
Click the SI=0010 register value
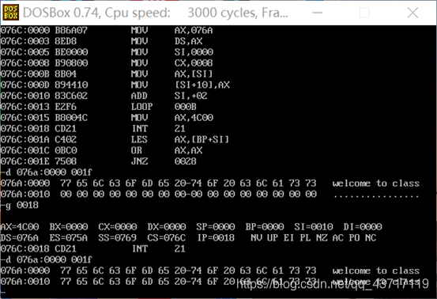click(314, 227)
